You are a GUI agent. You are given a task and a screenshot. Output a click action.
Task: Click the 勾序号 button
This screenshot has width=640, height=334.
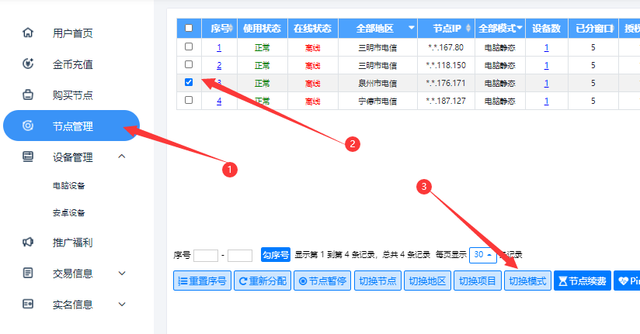pos(276,255)
